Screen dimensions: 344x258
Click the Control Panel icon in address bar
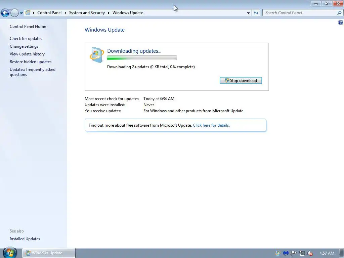(x=28, y=12)
